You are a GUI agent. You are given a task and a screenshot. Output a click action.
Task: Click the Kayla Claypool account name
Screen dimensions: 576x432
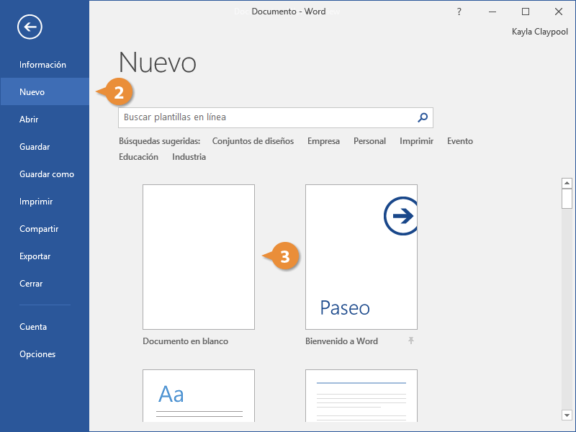(x=539, y=32)
